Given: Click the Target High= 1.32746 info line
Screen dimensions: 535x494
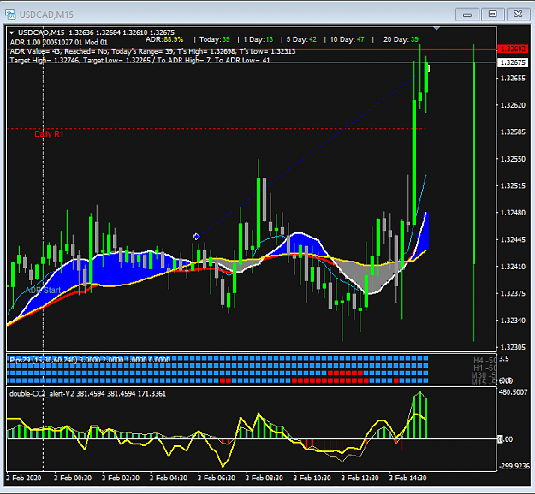Looking at the screenshot, I should pos(140,61).
